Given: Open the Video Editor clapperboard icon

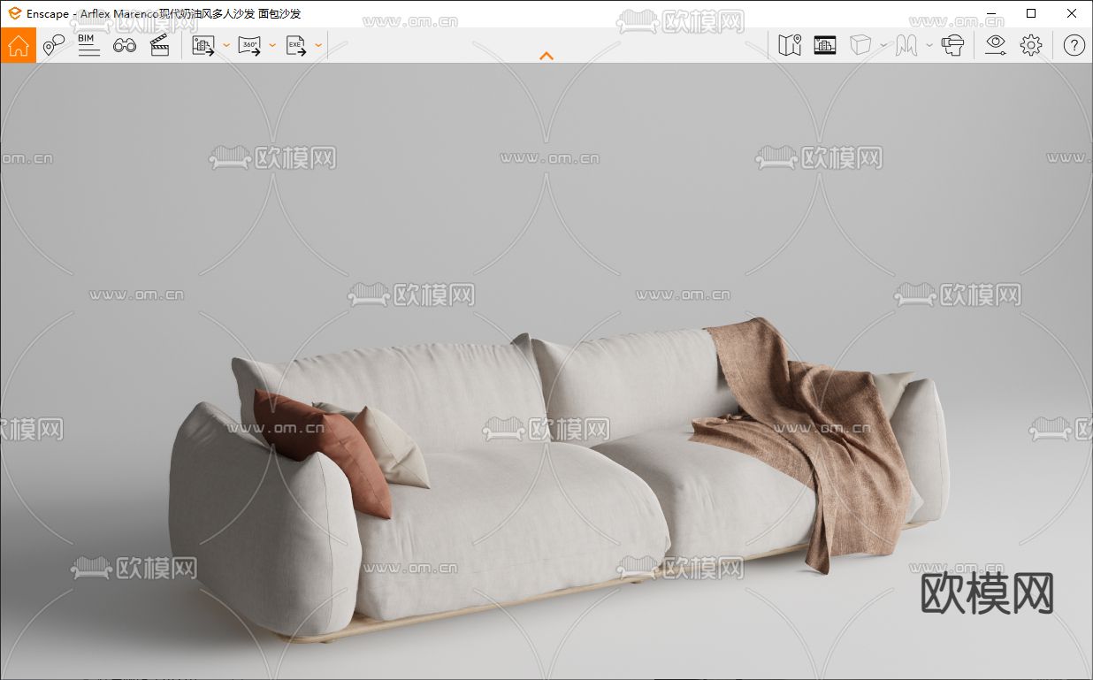Looking at the screenshot, I should (x=159, y=45).
